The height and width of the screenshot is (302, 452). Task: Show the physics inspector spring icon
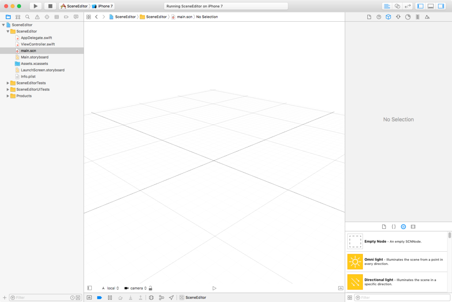418,17
